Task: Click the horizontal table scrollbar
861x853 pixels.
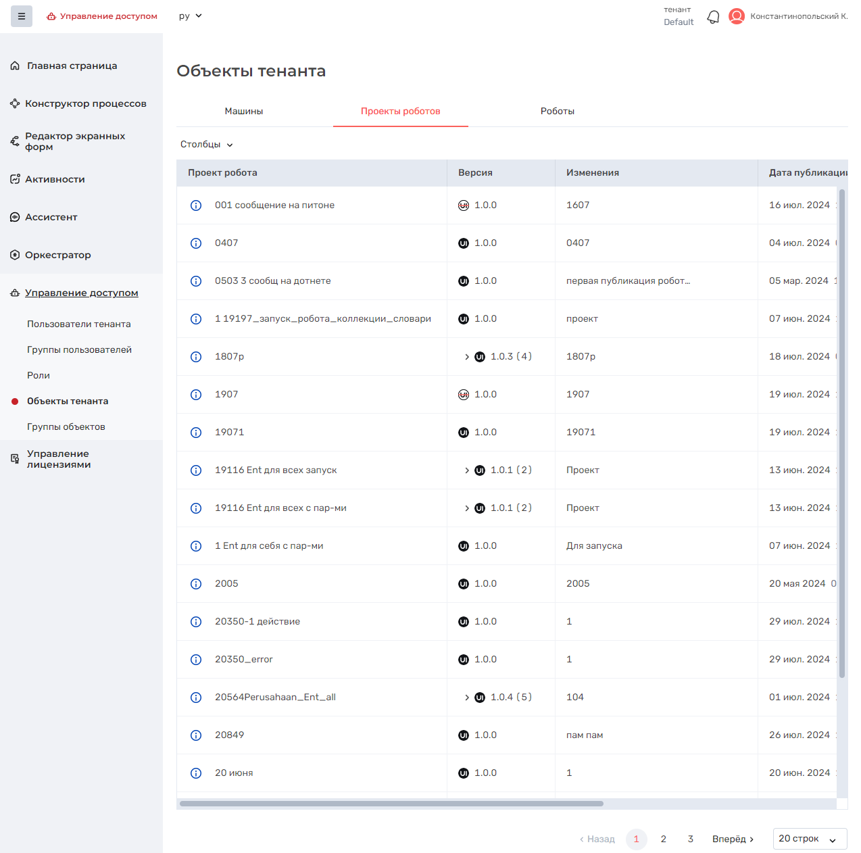Action: pos(391,804)
